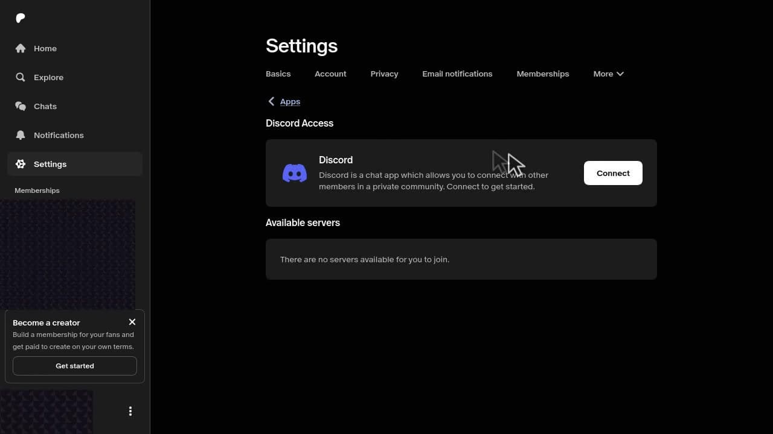The image size is (773, 434).
Task: Click the Become a creator title
Action: [47, 322]
